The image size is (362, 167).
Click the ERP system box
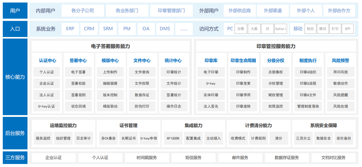[x=70, y=29]
